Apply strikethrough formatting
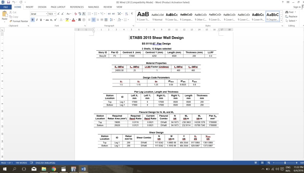 tap(47, 20)
